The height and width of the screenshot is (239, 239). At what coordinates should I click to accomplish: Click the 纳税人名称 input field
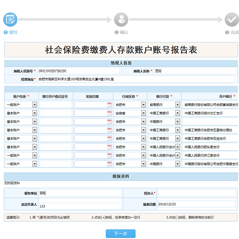195,71
